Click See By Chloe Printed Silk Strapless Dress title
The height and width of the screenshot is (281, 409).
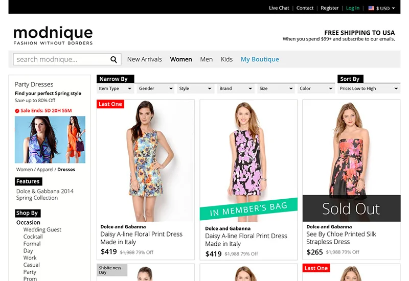(341, 238)
